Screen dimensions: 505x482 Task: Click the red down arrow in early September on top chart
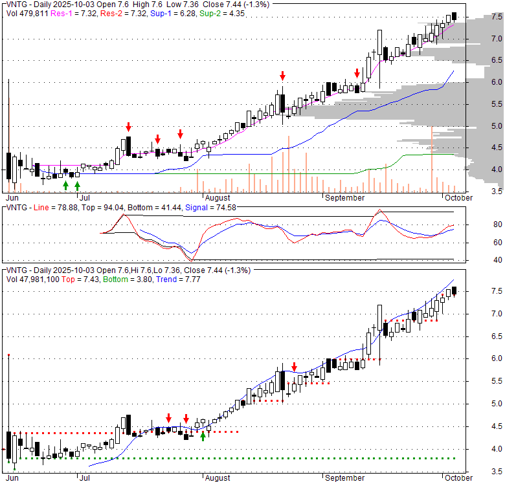coord(357,72)
